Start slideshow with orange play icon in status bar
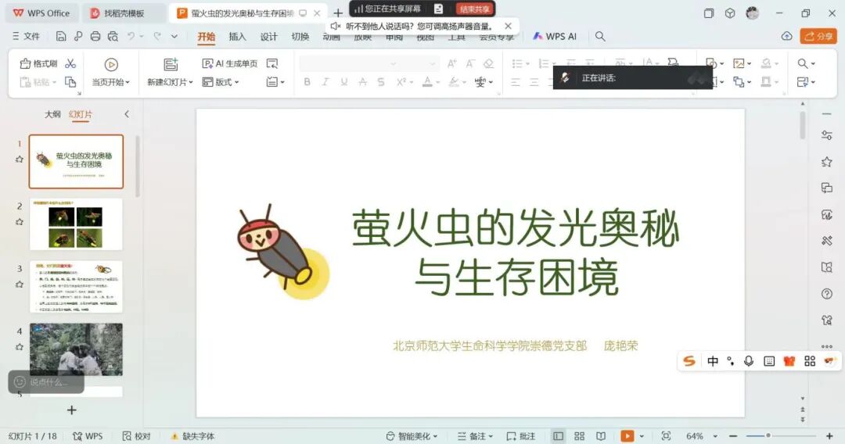 click(627, 436)
